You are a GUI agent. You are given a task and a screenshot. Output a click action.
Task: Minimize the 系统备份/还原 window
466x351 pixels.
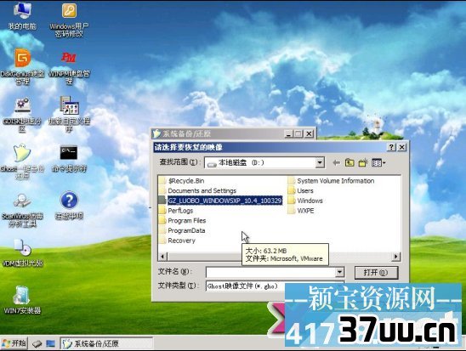coord(288,134)
